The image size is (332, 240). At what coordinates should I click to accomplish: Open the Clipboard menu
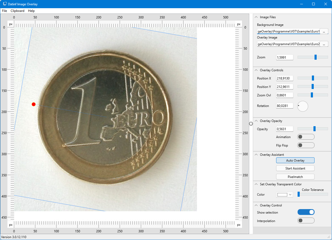(x=17, y=11)
